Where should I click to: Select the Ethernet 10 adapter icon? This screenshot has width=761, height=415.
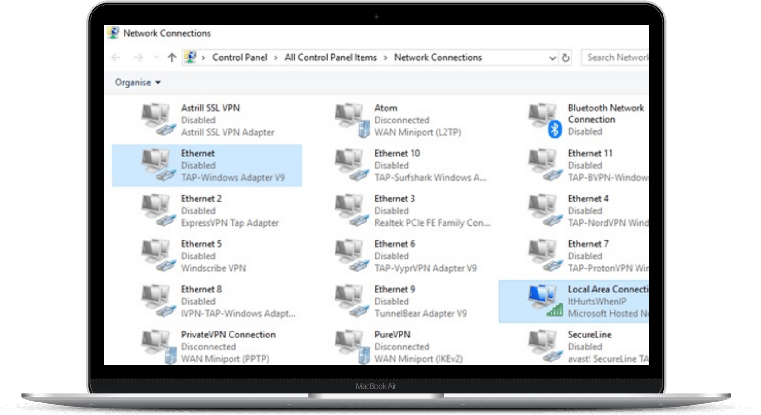pyautogui.click(x=351, y=165)
